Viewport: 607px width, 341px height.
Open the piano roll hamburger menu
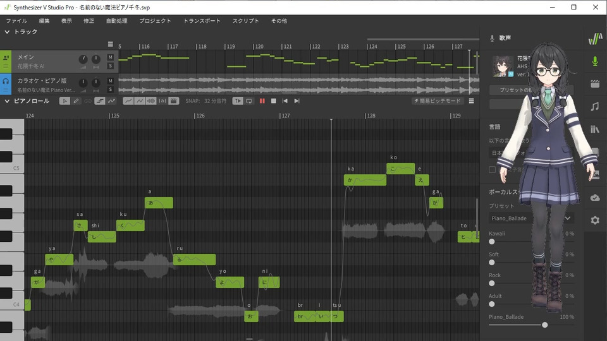(x=471, y=101)
